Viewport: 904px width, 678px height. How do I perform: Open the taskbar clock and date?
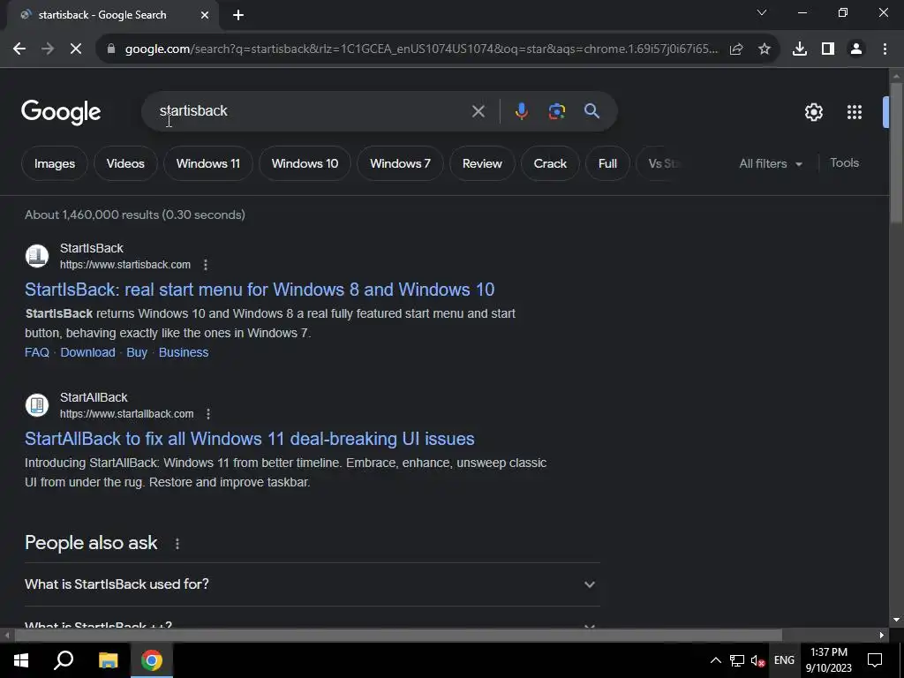point(828,660)
